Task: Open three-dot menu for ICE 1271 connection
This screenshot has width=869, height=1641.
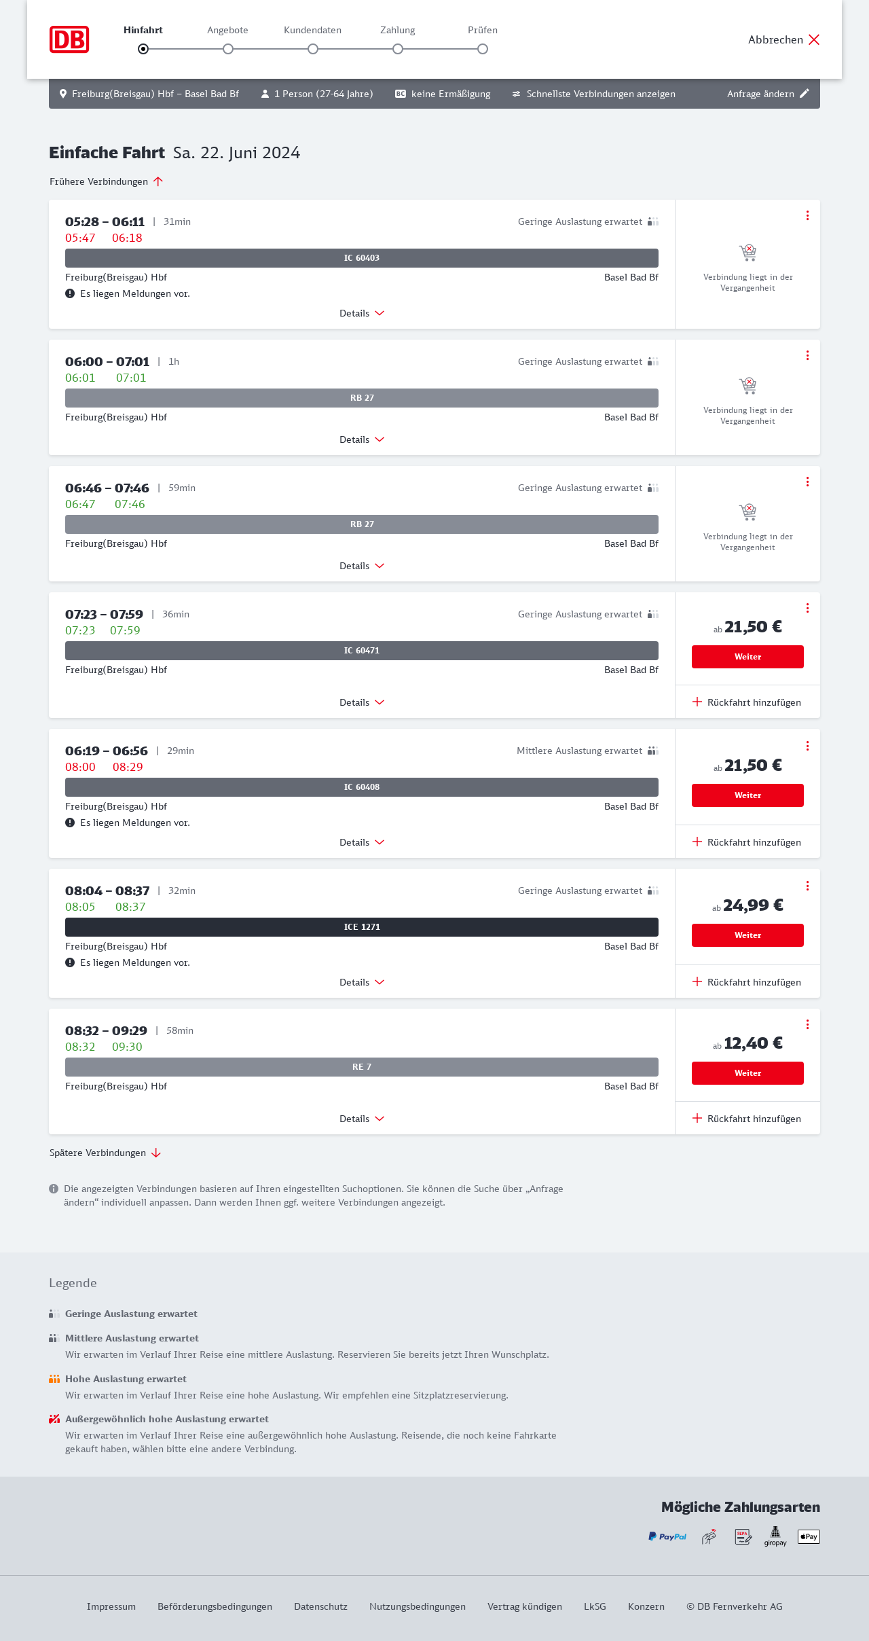Action: 807,886
